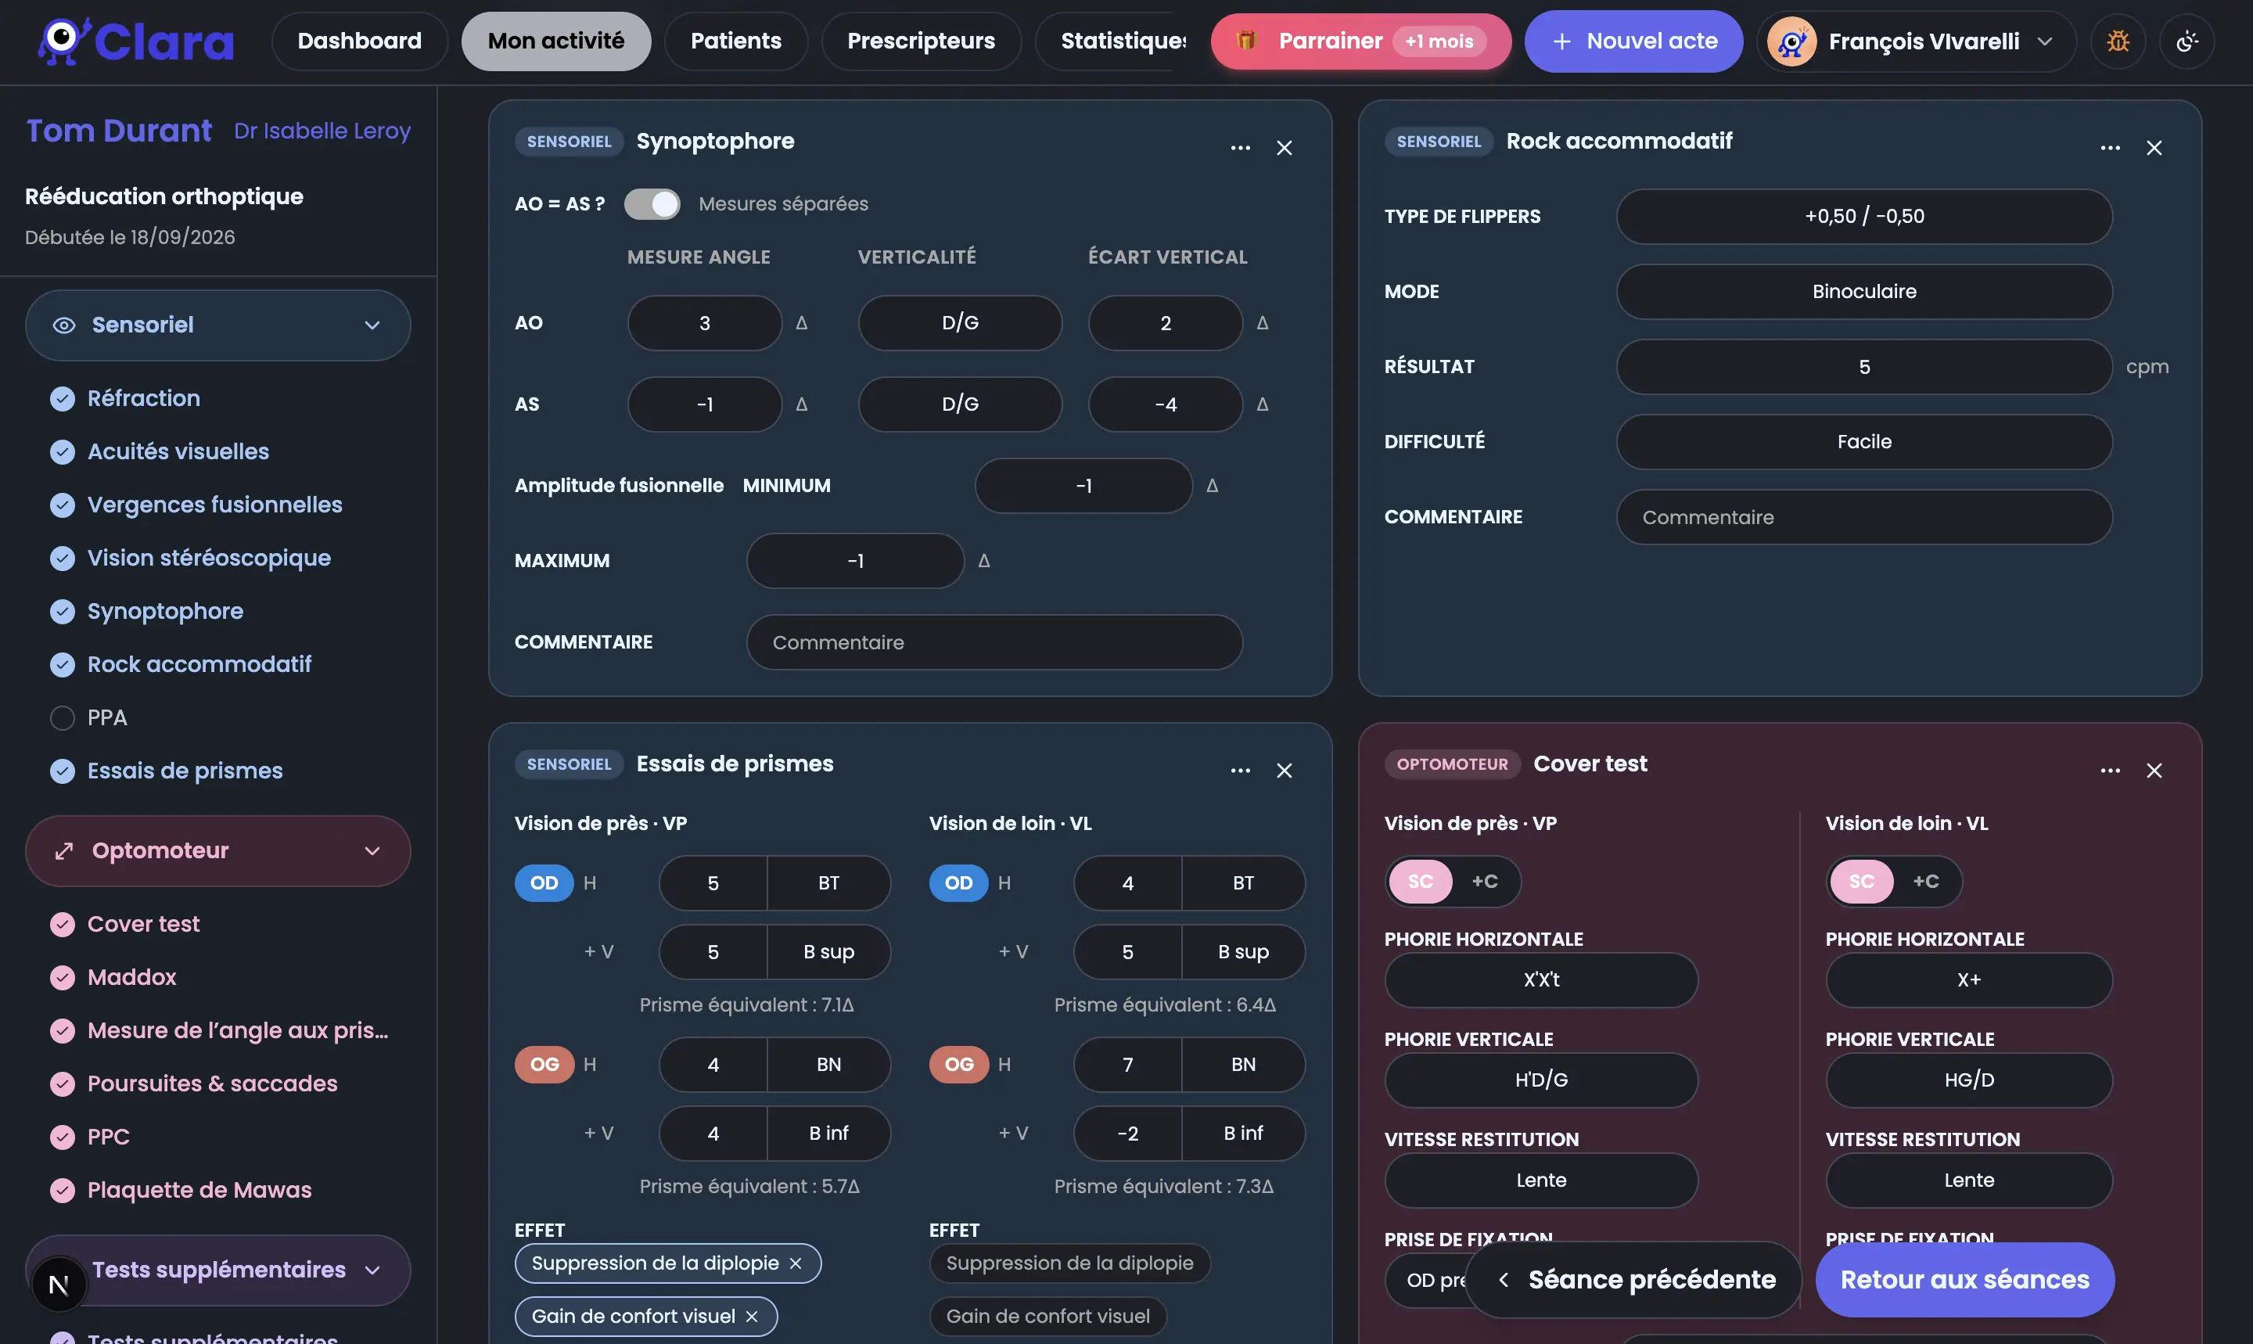Close the Rock accommodatif card
This screenshot has height=1344, width=2253.
(2154, 147)
